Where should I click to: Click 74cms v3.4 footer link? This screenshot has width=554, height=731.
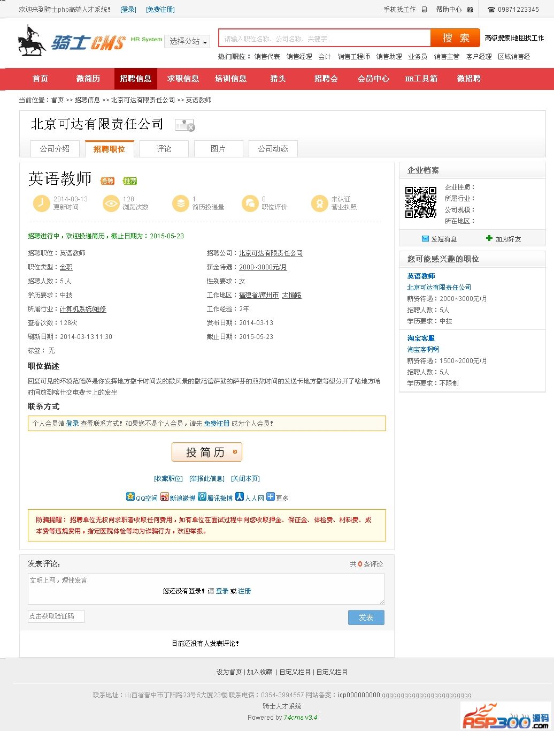[301, 717]
